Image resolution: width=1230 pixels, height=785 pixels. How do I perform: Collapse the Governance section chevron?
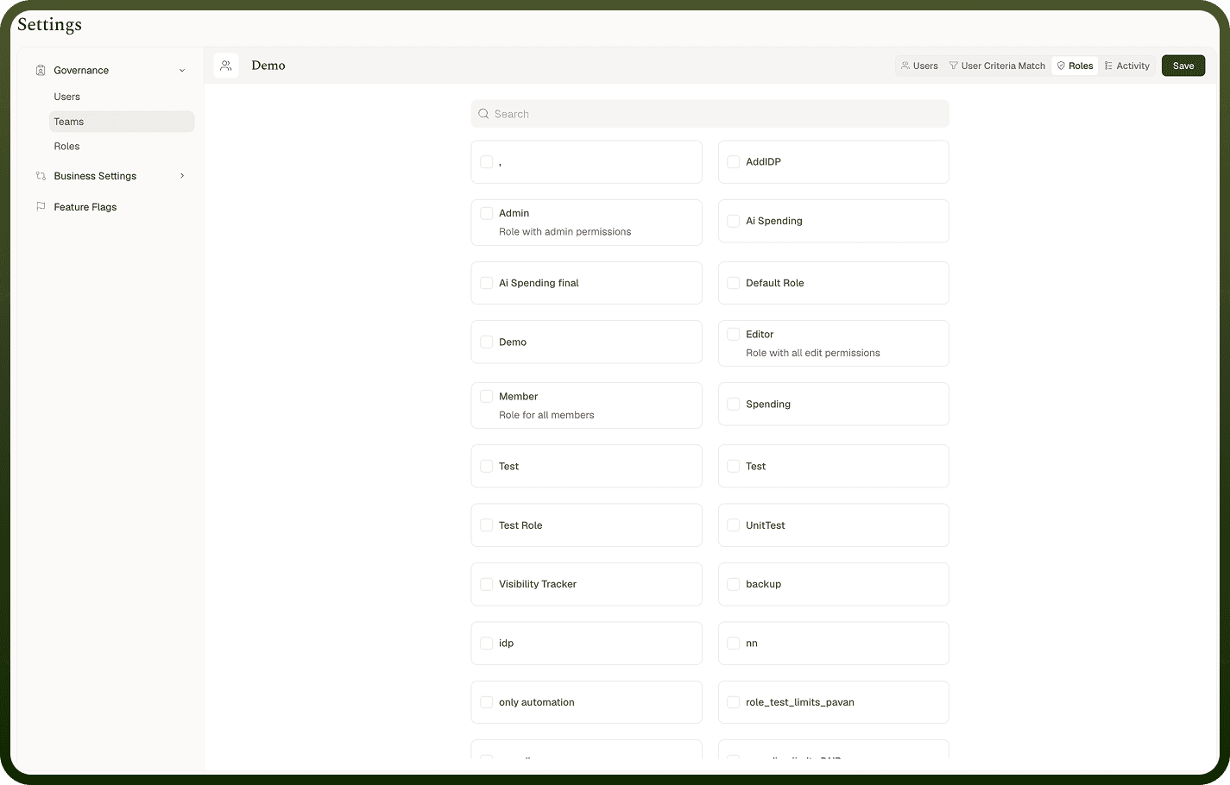tap(182, 71)
